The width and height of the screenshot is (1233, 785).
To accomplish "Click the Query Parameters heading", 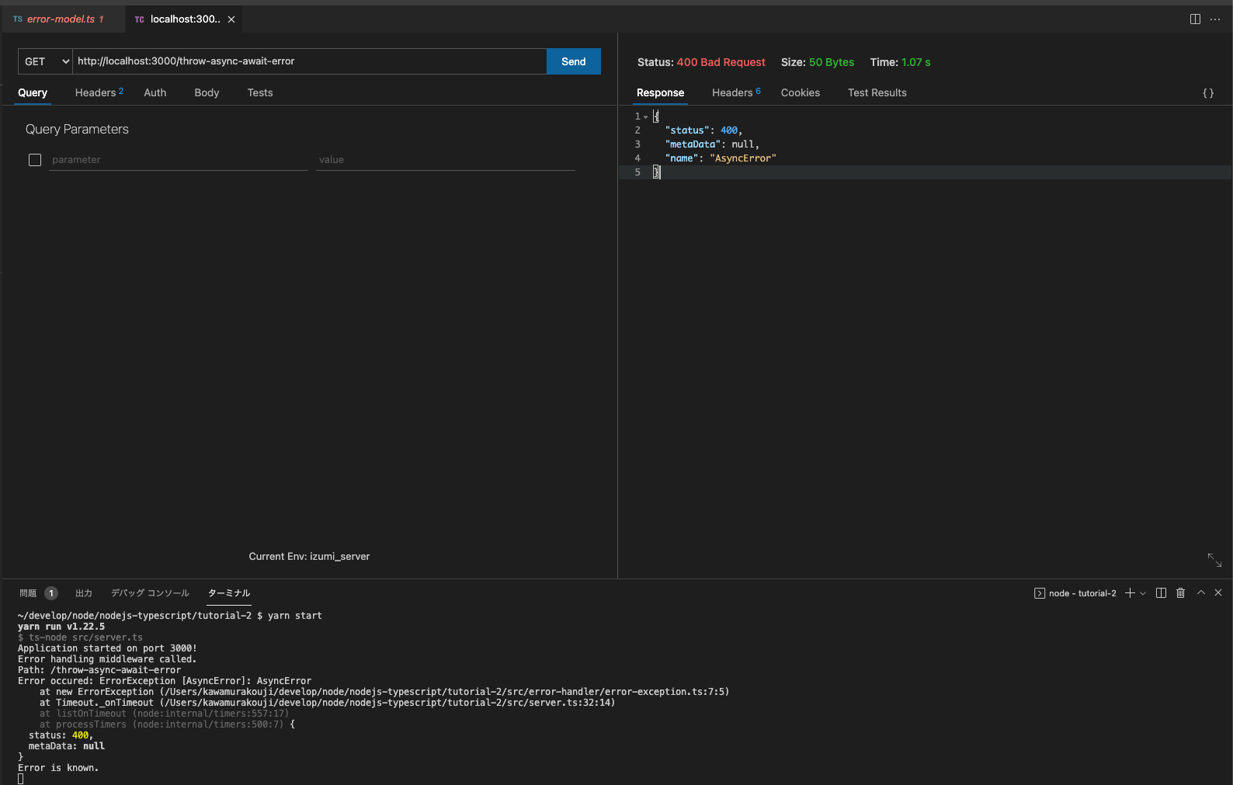I will [x=77, y=130].
